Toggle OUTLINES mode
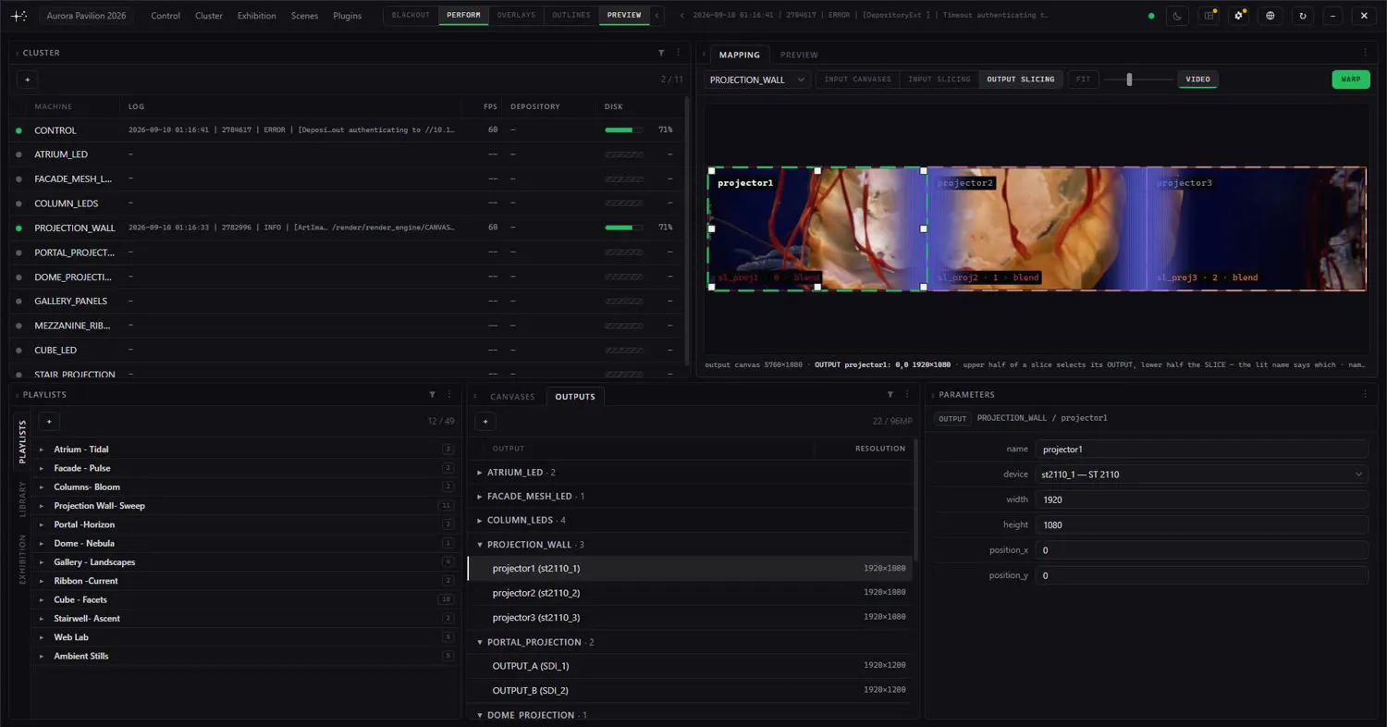Viewport: 1387px width, 727px height. tap(571, 16)
